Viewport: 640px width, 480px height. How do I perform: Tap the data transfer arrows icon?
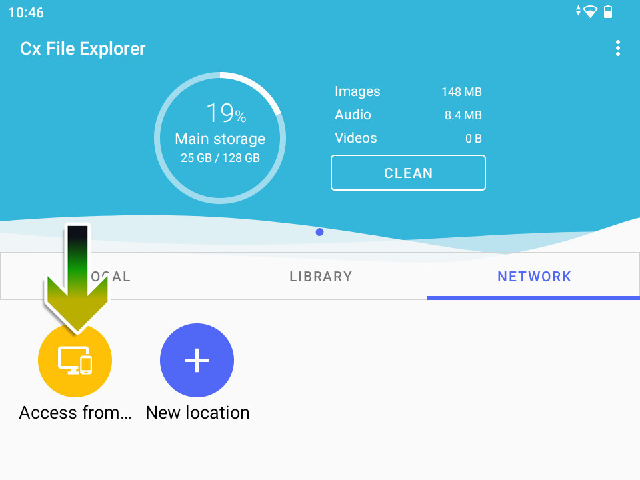578,11
